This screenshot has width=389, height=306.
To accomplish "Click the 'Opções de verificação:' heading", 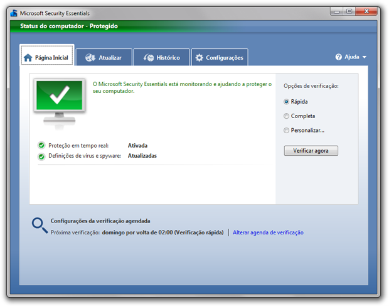I will [x=311, y=86].
